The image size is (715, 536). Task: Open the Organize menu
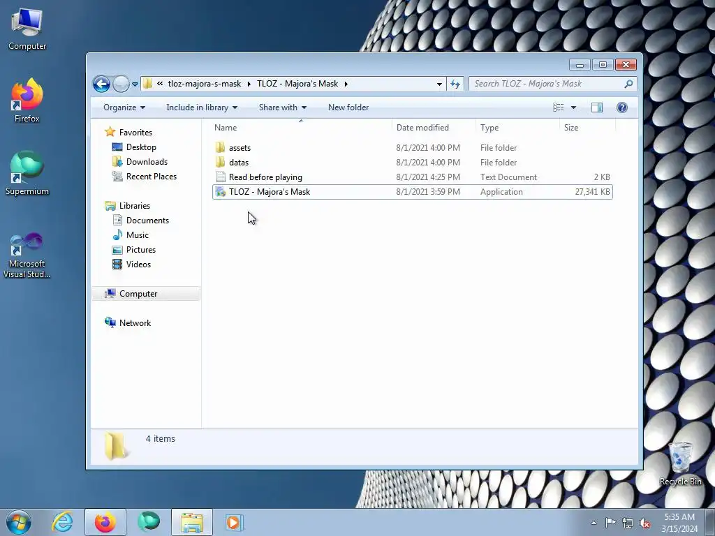[124, 107]
